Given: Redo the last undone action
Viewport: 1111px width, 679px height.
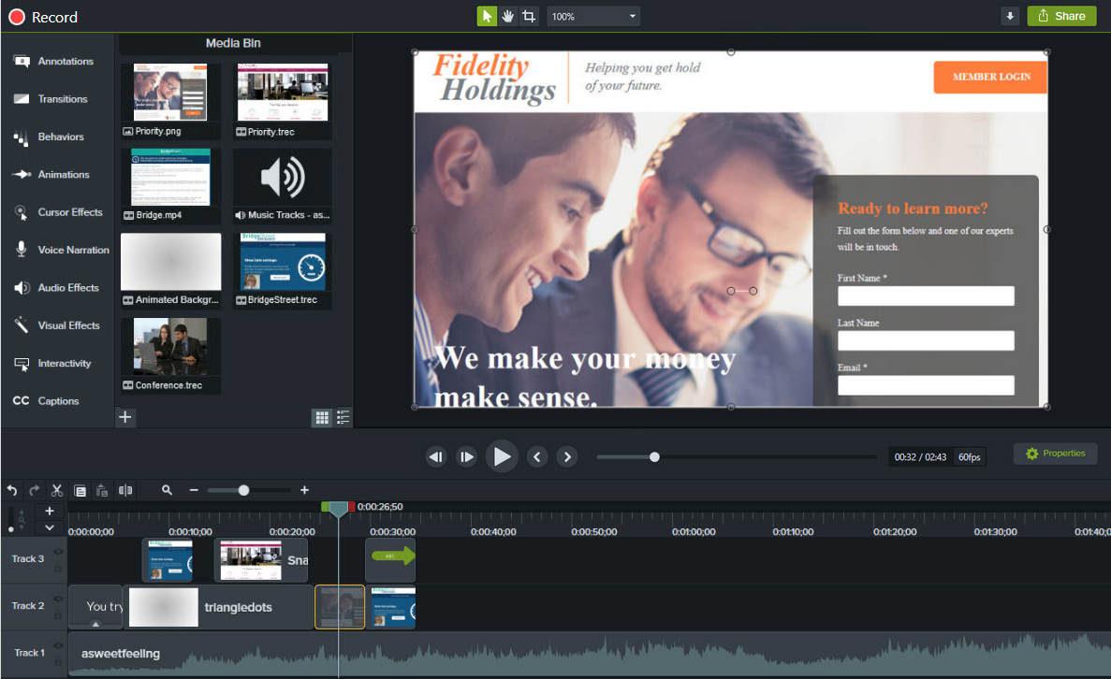Looking at the screenshot, I should (x=34, y=490).
